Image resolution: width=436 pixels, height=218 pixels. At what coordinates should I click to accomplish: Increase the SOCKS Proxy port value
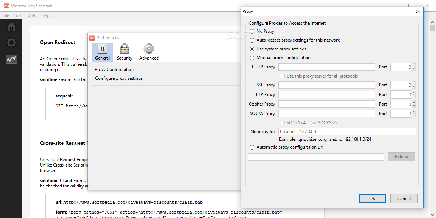click(x=414, y=112)
